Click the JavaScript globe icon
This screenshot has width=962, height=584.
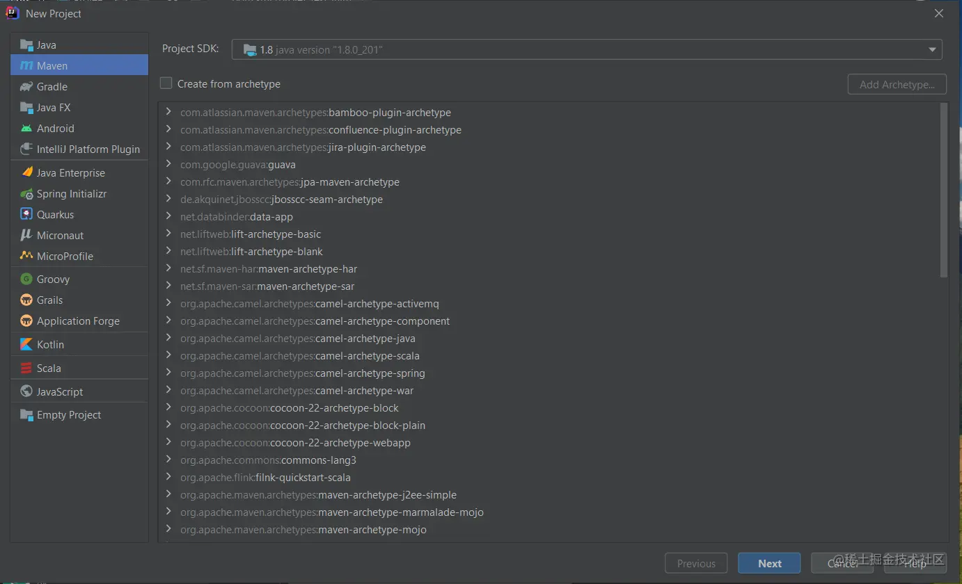click(26, 391)
